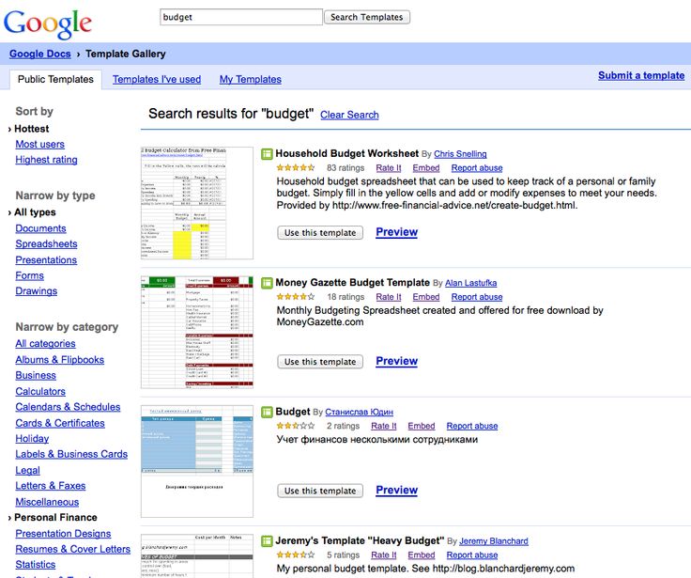
Task: Click star rating of Household Budget Worksheet
Action: pos(295,167)
